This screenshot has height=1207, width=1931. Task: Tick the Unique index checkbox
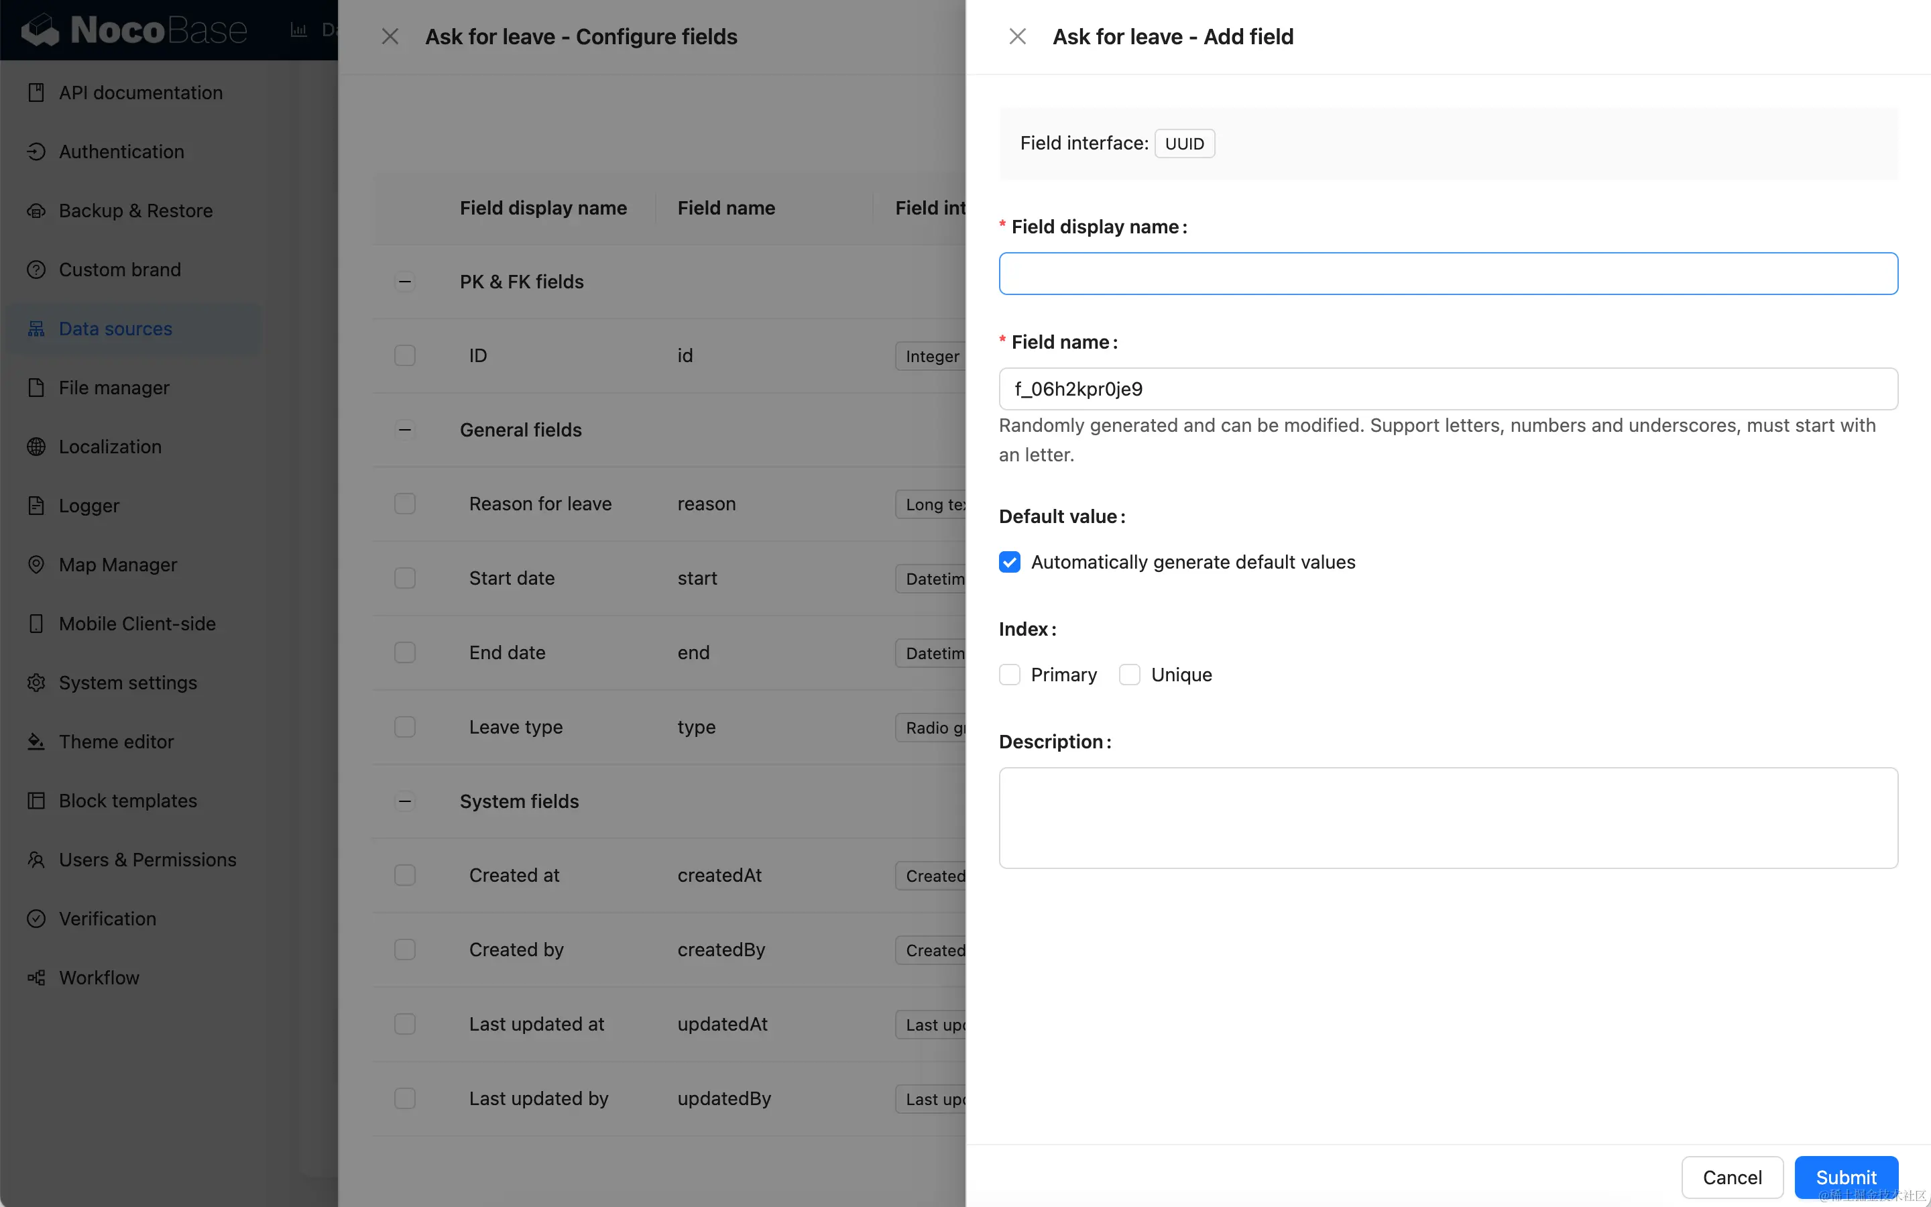(1129, 675)
